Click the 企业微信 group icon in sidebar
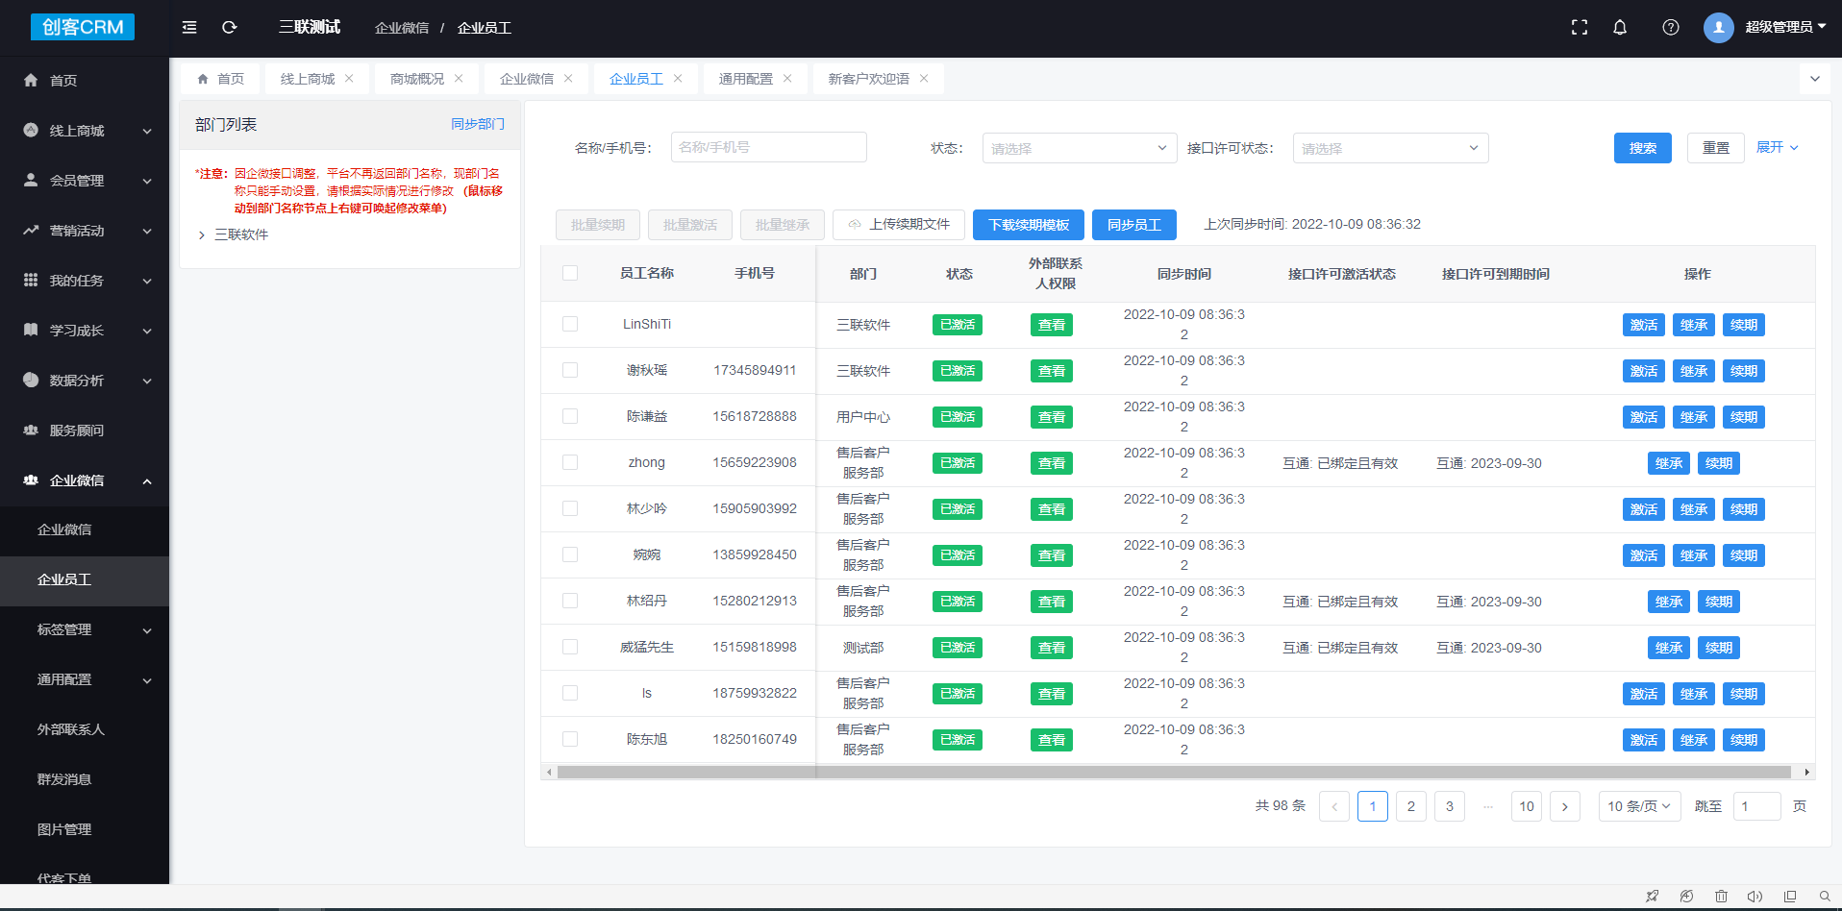 coord(31,480)
